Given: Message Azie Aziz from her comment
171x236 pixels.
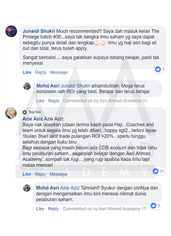Looking at the screenshot, I should pyautogui.click(x=59, y=174).
